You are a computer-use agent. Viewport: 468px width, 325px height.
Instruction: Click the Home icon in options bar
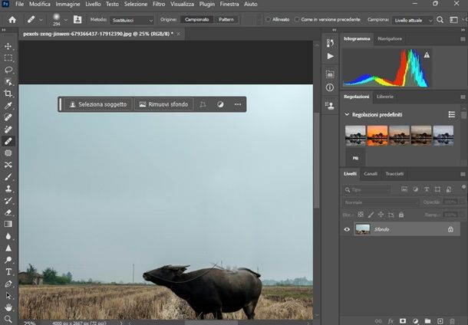tap(12, 19)
